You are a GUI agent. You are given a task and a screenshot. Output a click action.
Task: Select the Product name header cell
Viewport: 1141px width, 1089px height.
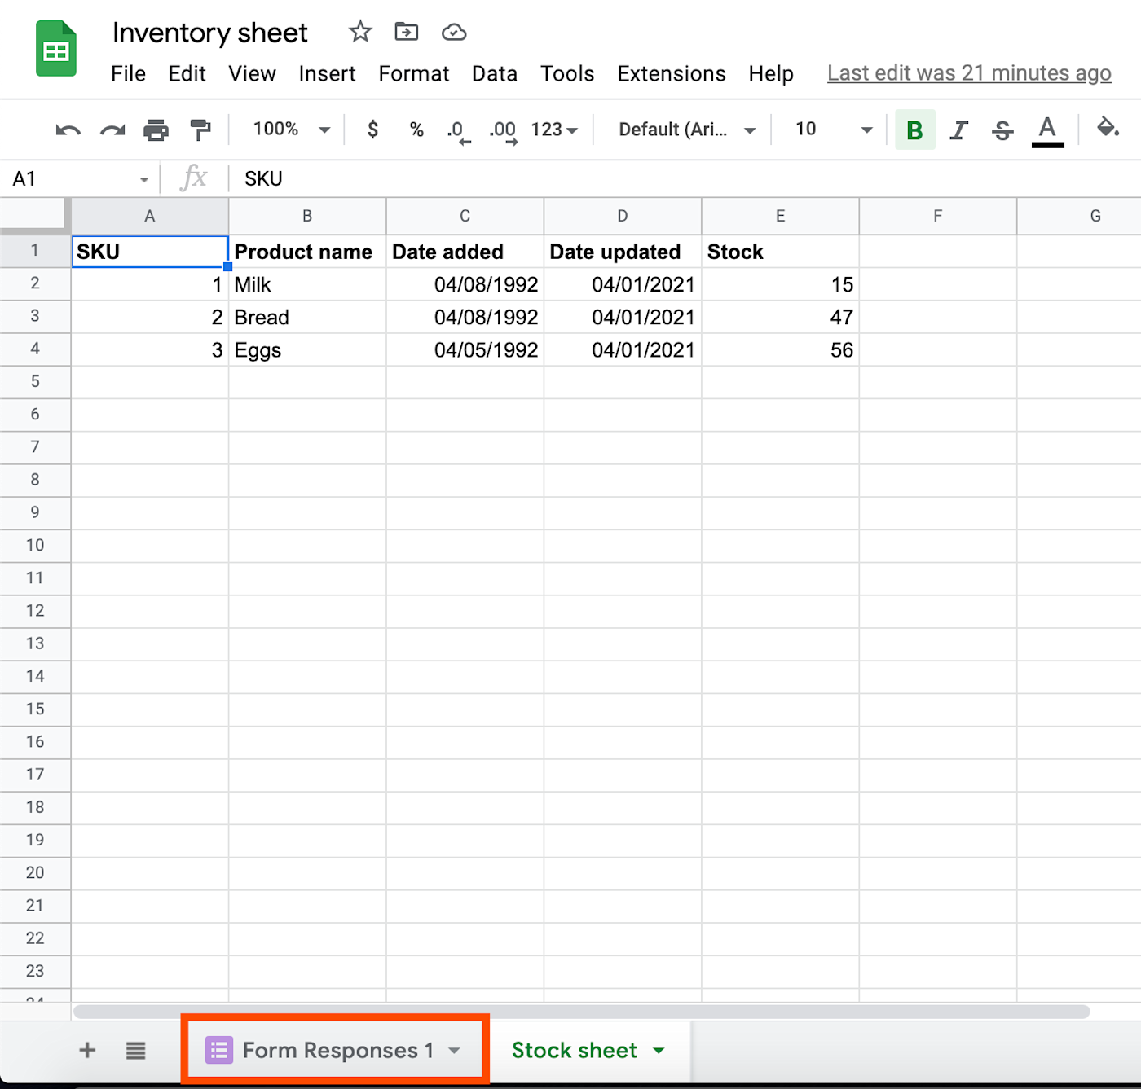[x=307, y=252]
